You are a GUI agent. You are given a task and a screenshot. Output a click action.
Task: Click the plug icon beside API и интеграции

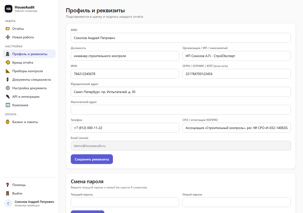click(8, 96)
